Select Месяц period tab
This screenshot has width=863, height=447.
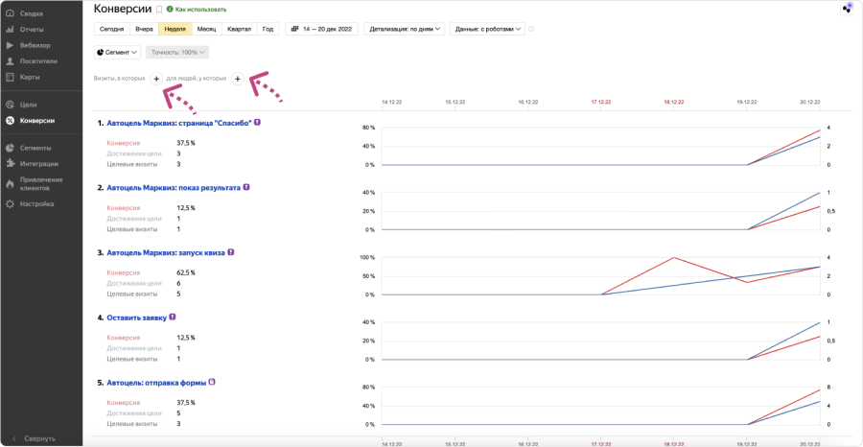pos(206,29)
